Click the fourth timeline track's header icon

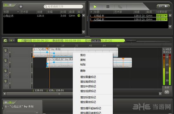tap(6, 81)
